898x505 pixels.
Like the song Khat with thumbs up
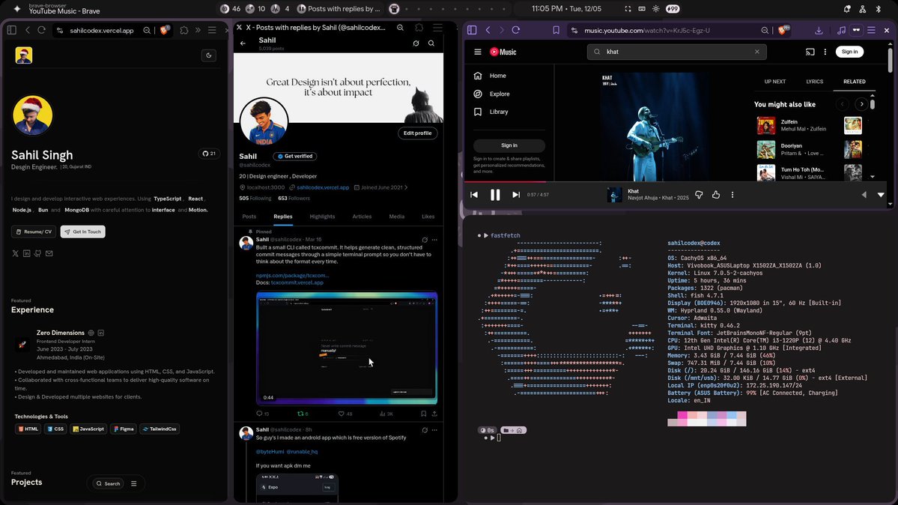point(716,195)
